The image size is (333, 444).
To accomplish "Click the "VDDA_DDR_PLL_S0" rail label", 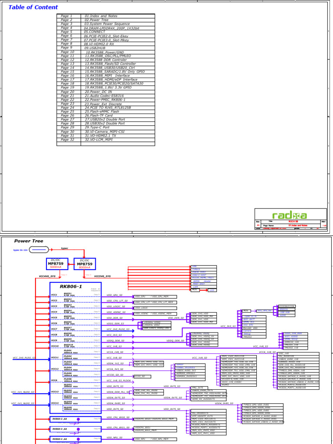I will pos(118,392).
